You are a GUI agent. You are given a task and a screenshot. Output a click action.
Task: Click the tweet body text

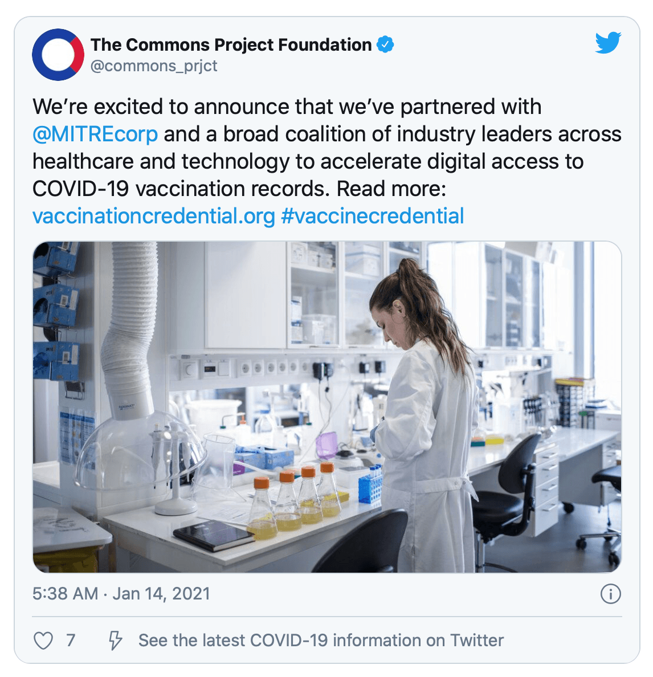(326, 161)
